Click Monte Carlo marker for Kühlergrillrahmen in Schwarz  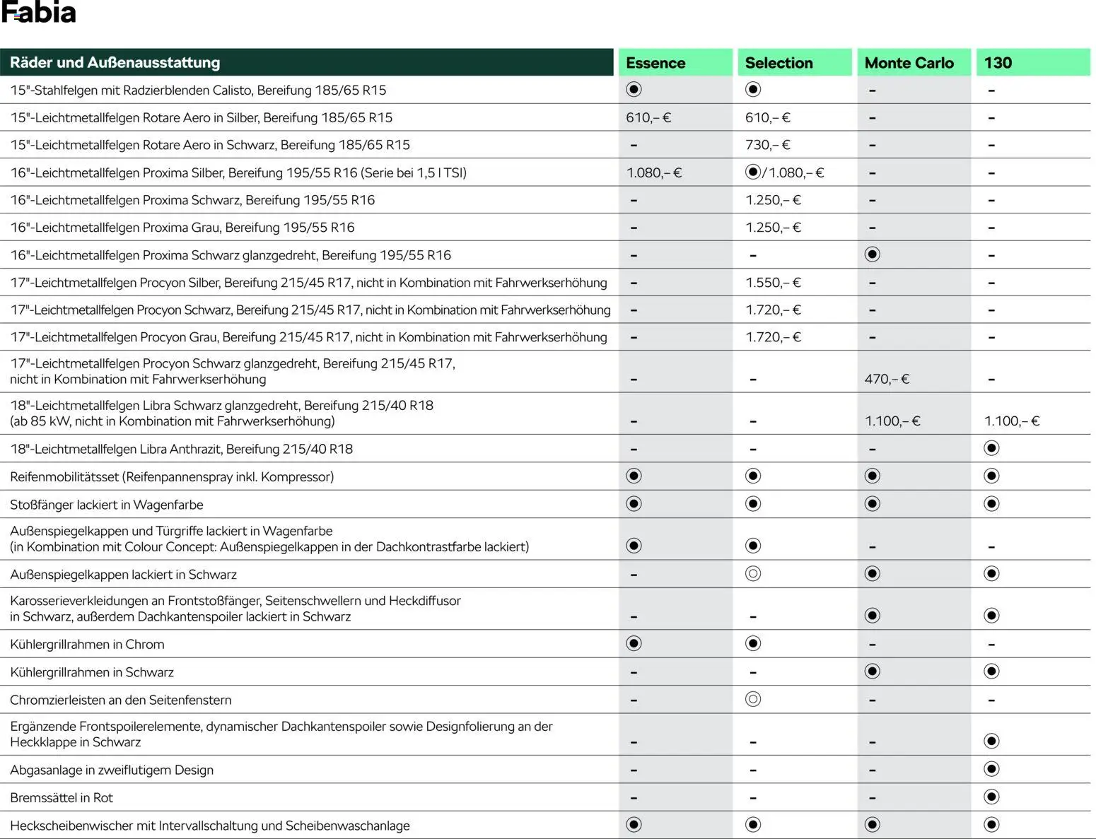(873, 671)
